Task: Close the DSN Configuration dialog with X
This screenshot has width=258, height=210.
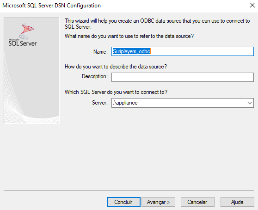Action: point(252,5)
